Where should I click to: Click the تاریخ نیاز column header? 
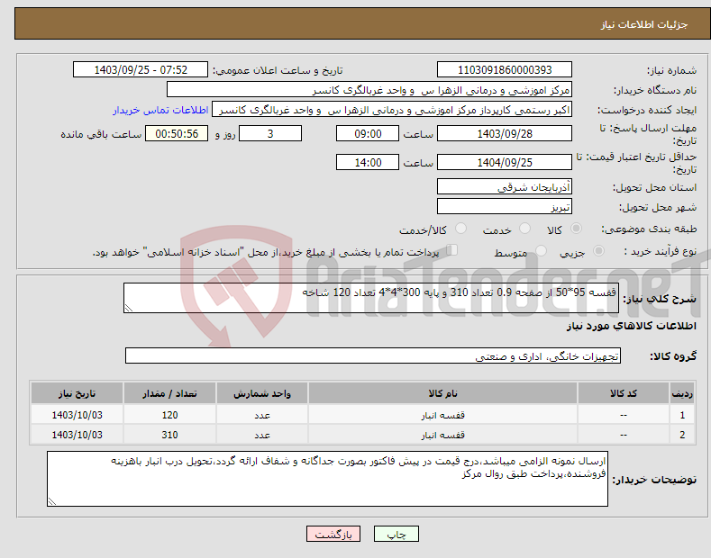tap(77, 393)
